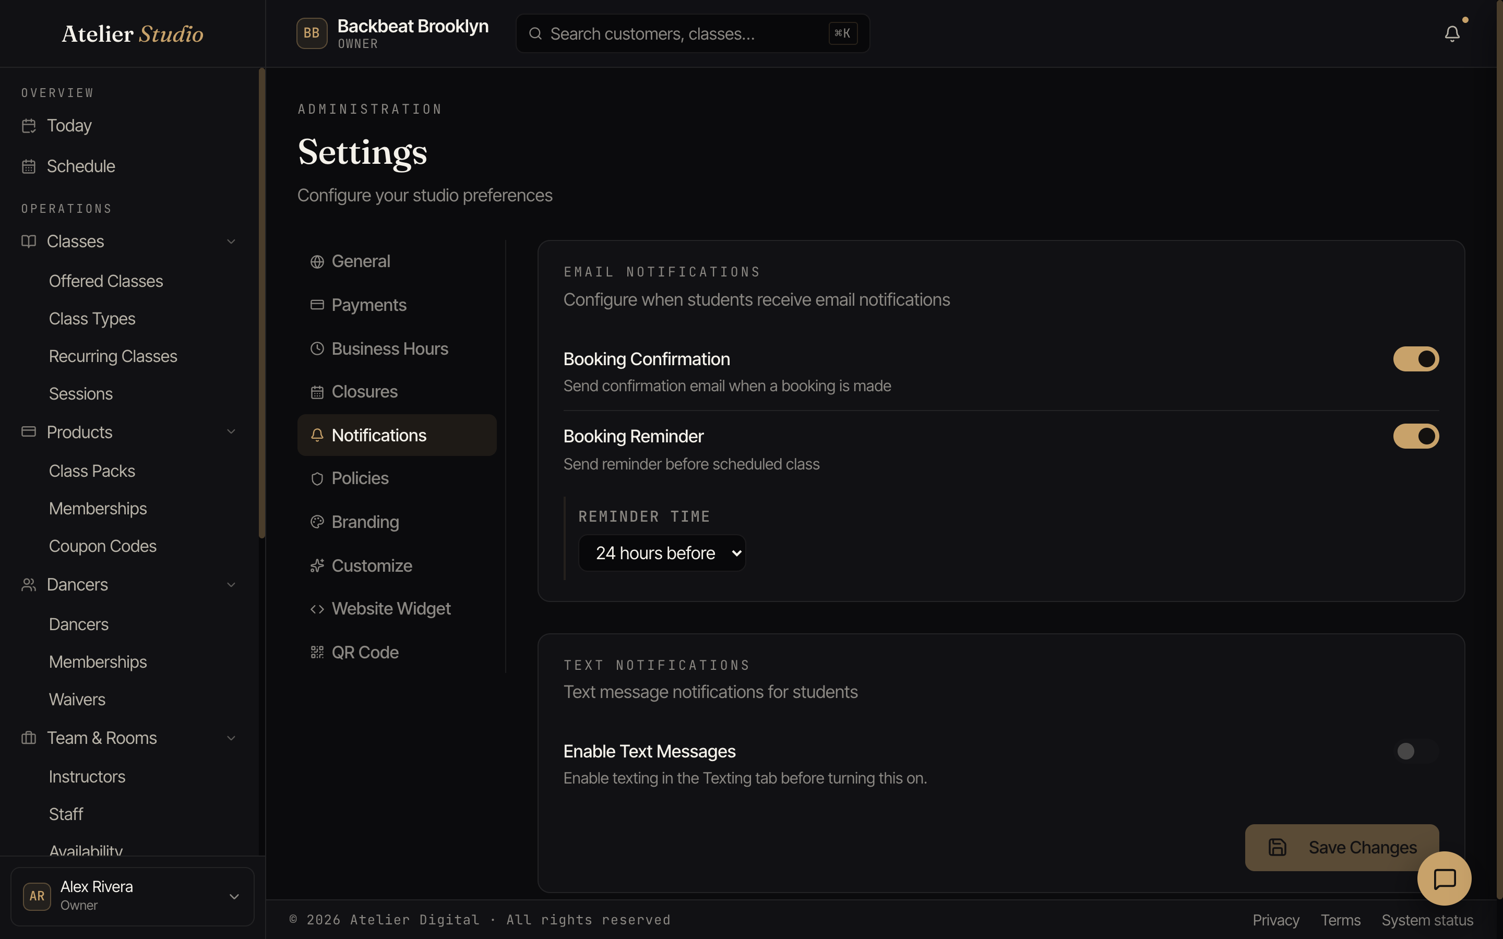Click the Branding palette icon
1503x939 pixels.
(317, 522)
